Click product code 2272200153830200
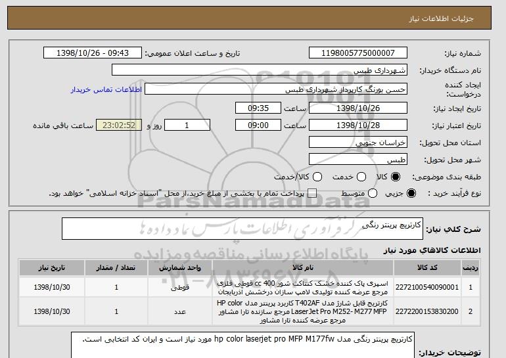The height and width of the screenshot is (358, 506). [x=427, y=311]
